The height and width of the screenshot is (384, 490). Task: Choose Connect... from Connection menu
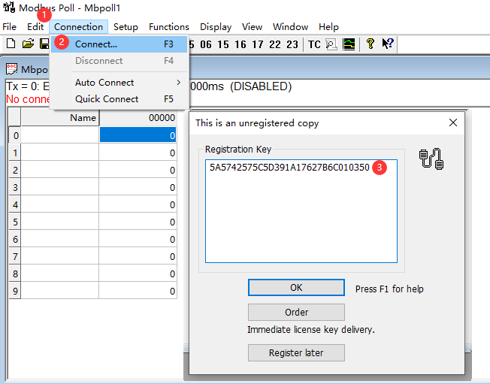(x=119, y=44)
